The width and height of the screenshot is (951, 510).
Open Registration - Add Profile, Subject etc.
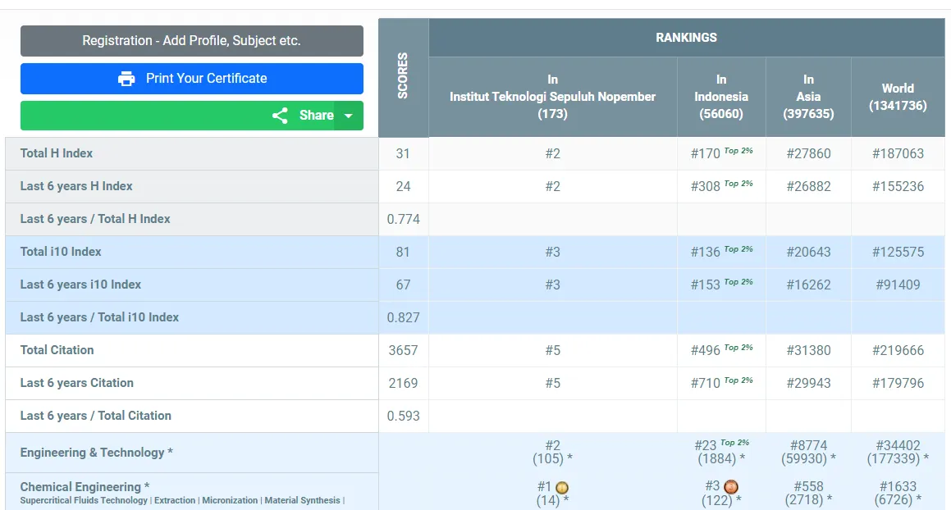click(191, 41)
